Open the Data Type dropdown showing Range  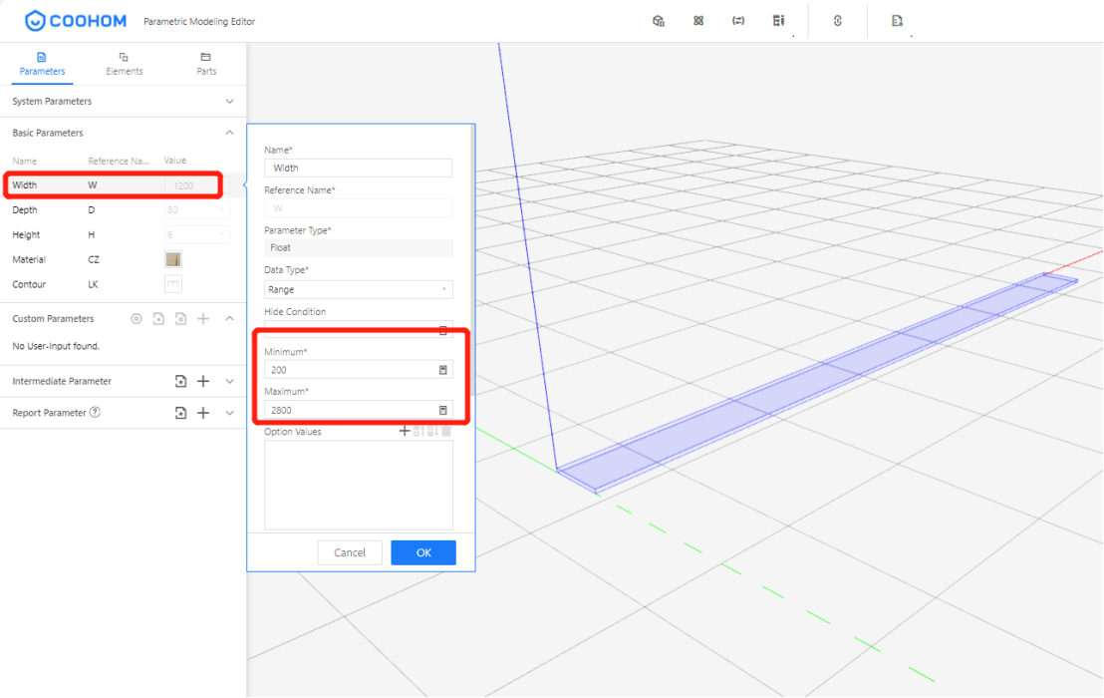point(359,289)
